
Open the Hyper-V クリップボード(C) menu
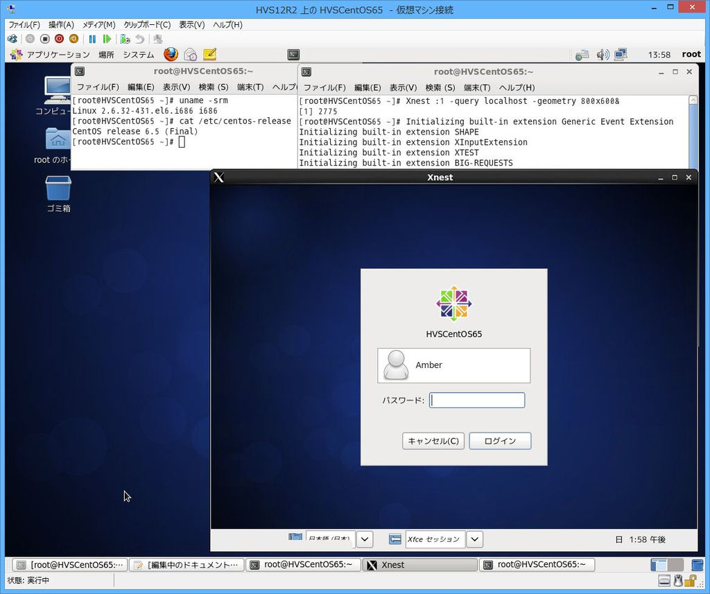tap(147, 25)
